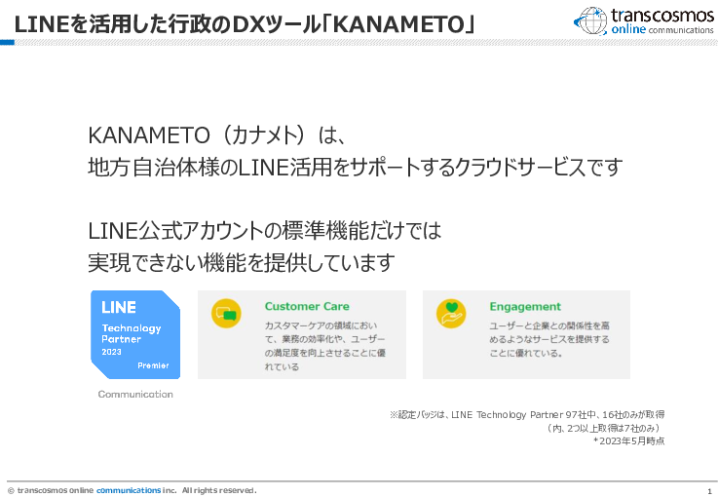
Task: Click the Engagement description paragraph
Action: tap(549, 339)
